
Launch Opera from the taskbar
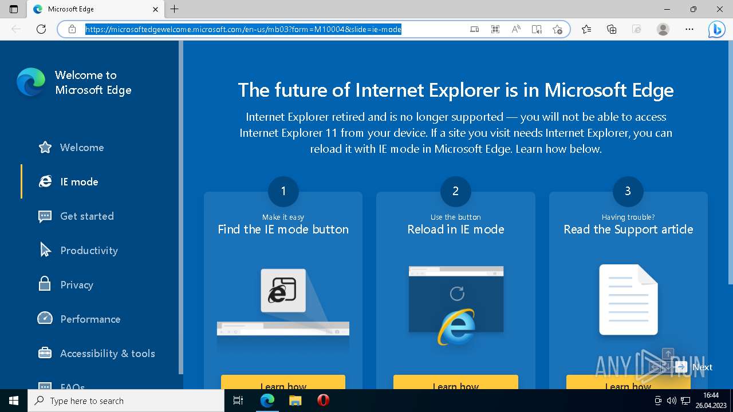(x=323, y=401)
